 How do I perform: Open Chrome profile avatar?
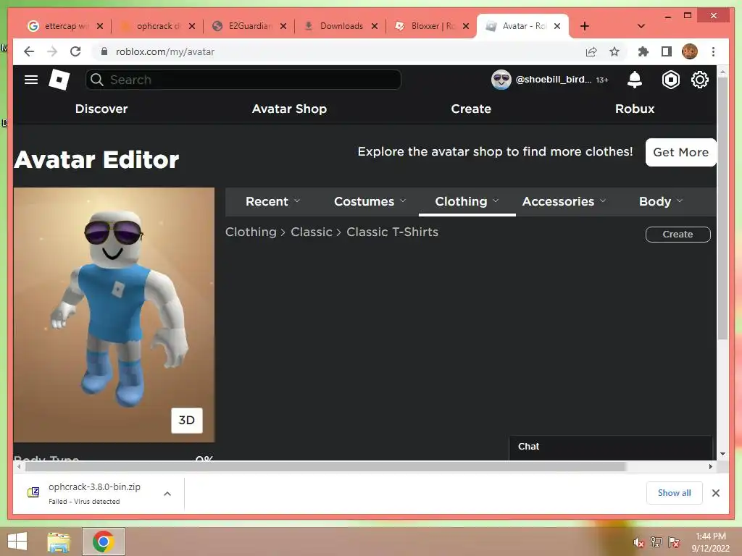click(690, 51)
